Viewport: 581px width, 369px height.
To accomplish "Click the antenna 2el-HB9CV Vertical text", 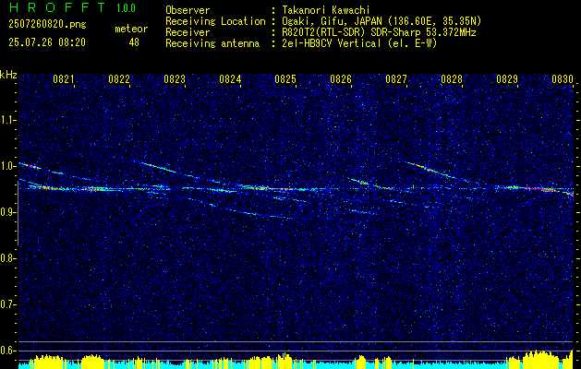I will pyautogui.click(x=358, y=43).
